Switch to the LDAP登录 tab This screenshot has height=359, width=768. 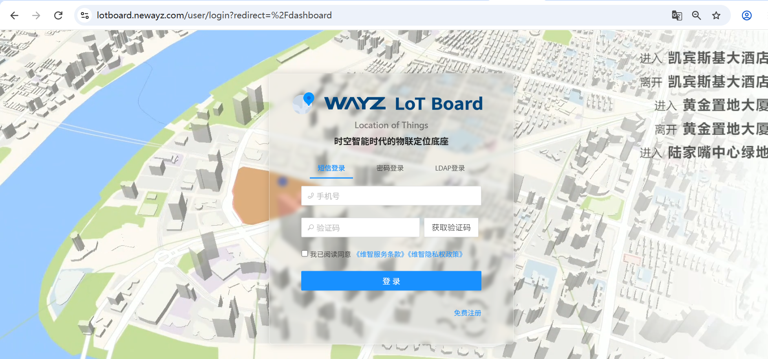click(450, 168)
